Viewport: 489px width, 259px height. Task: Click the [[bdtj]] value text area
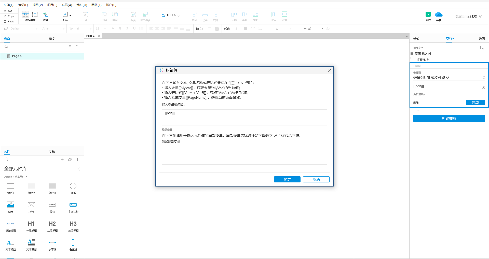pos(244,117)
